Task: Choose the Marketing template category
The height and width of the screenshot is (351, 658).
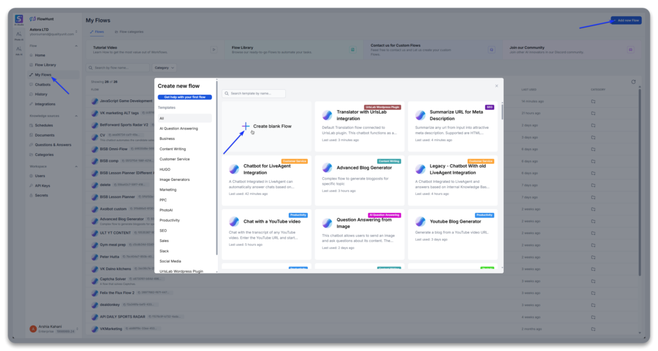Action: point(168,189)
